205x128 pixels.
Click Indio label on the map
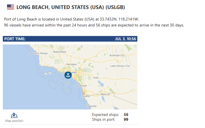(x=96, y=78)
